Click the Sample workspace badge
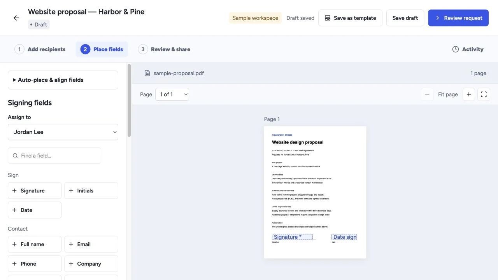 pos(255,18)
